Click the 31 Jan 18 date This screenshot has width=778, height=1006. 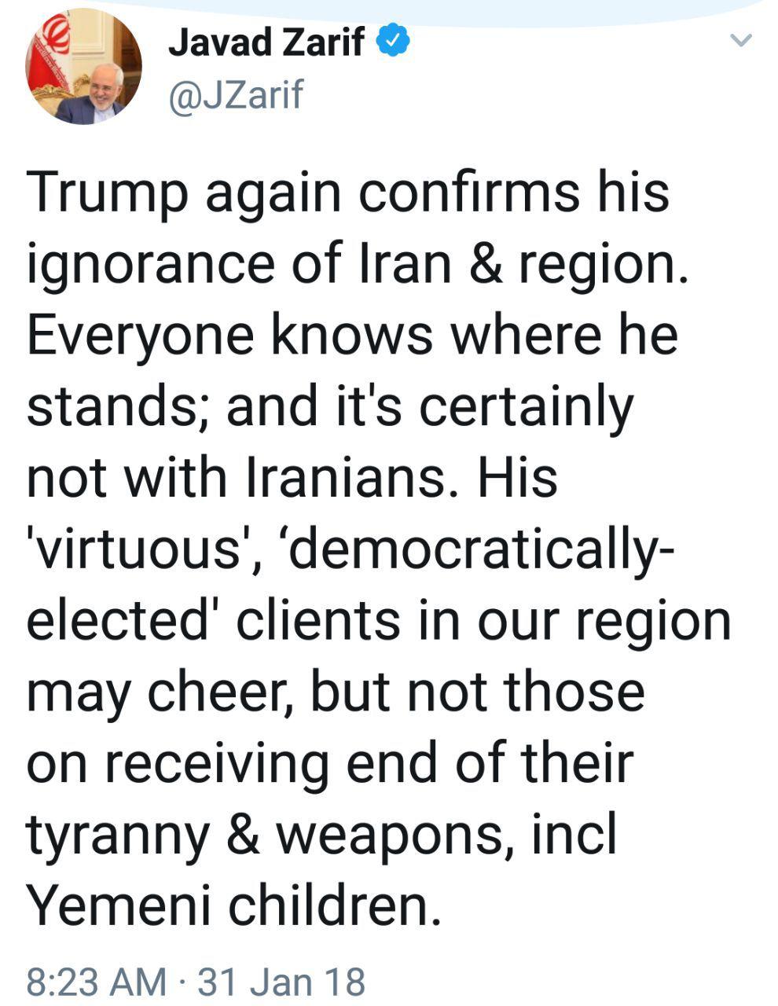(x=281, y=982)
